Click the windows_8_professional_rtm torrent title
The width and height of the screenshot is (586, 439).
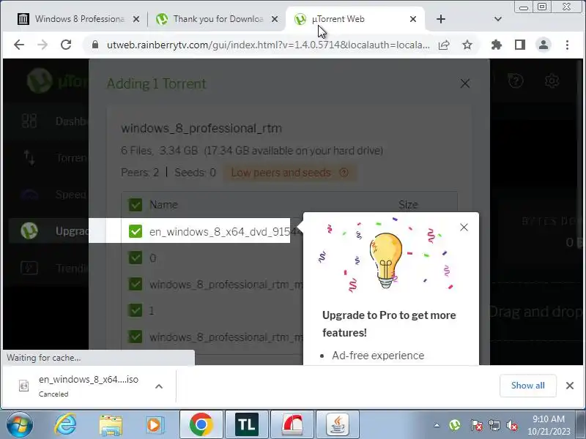201,129
